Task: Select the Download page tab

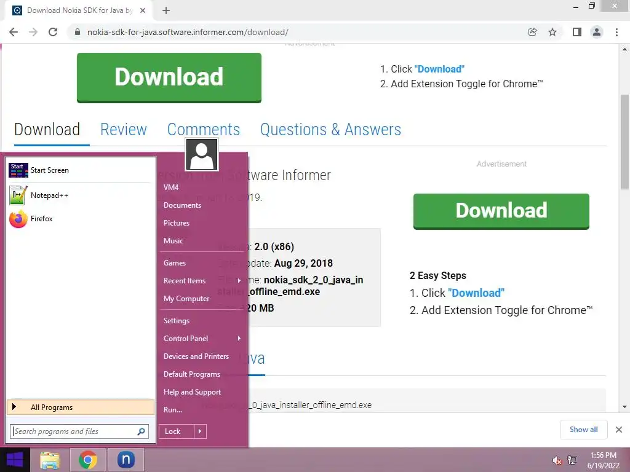Action: [47, 129]
